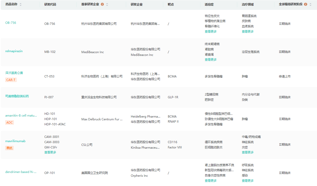Click the ADC tag
Screen dimensions: 317x186
pos(10,123)
